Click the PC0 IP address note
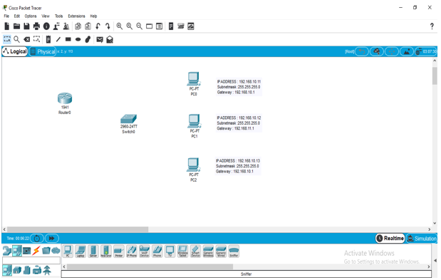 pos(239,87)
